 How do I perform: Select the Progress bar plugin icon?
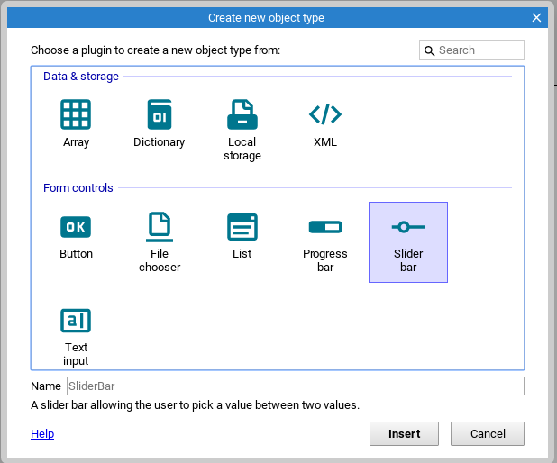pyautogui.click(x=325, y=227)
